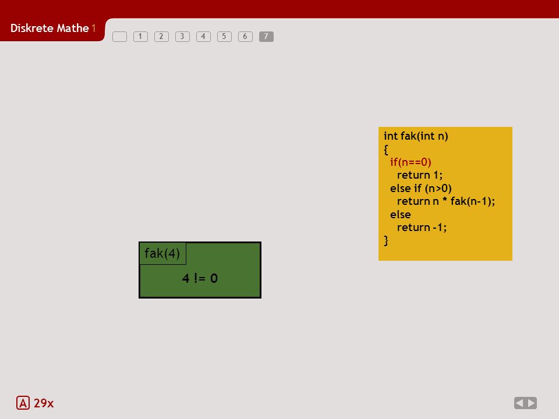Open the Diskrete Mathe 1 title tab
The width and height of the screenshot is (559, 419).
point(53,28)
